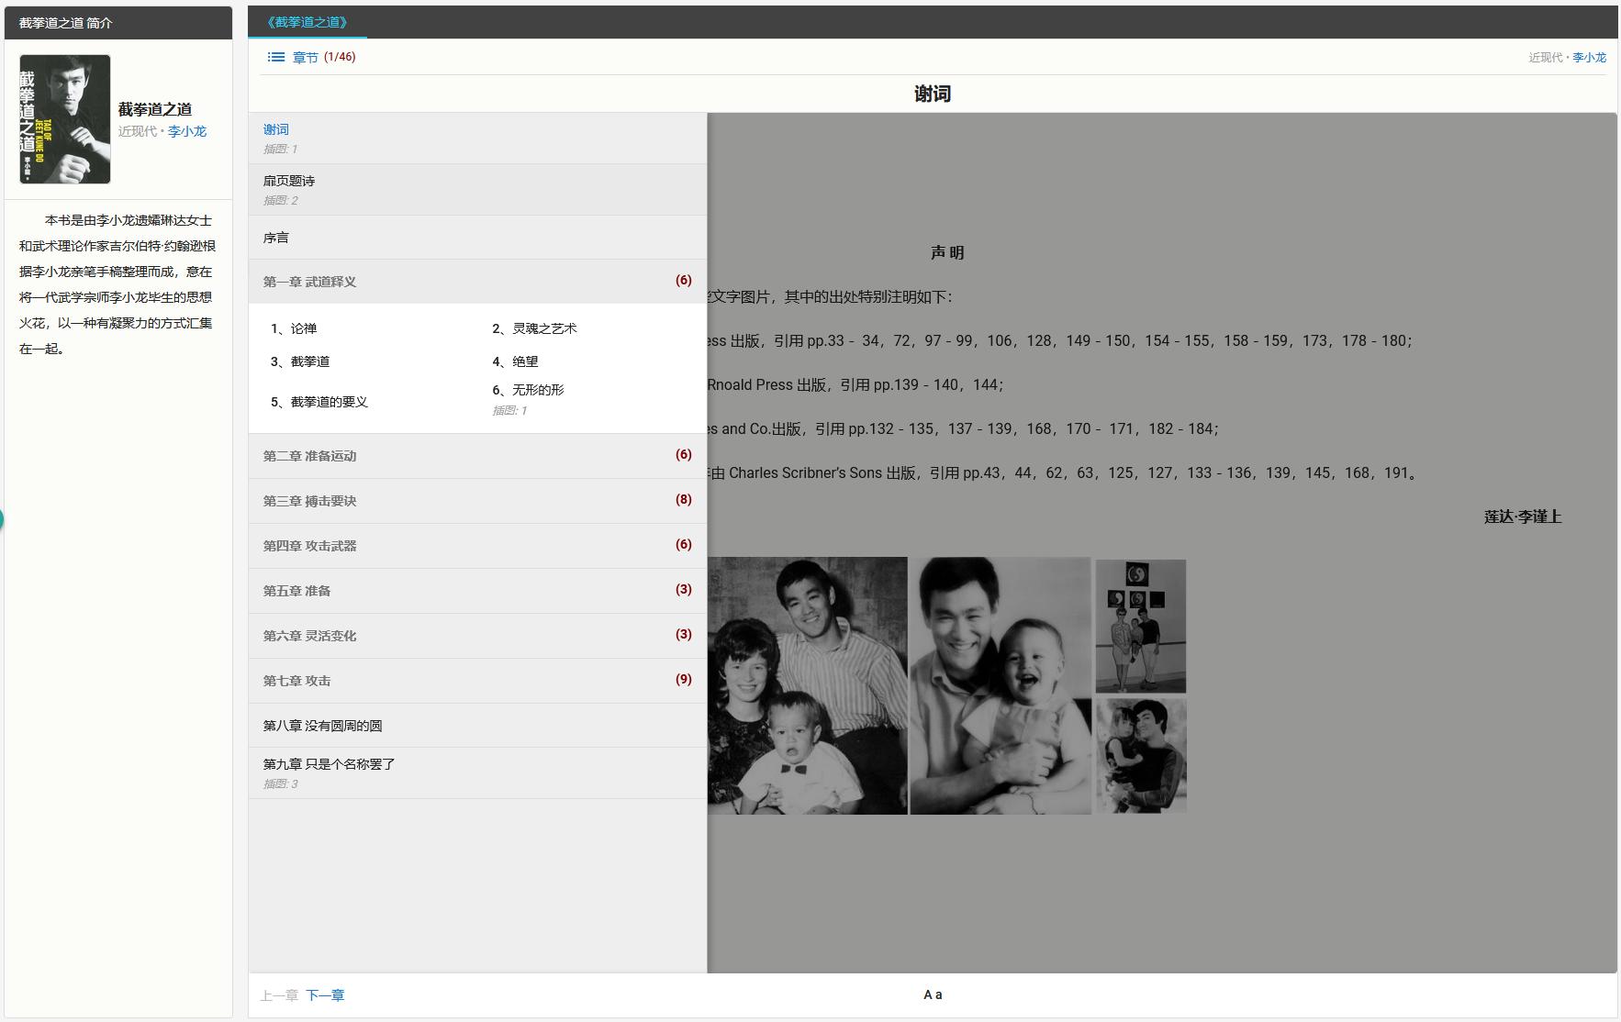
Task: Open 第八章 没有圆周的圆
Action: pos(322,726)
